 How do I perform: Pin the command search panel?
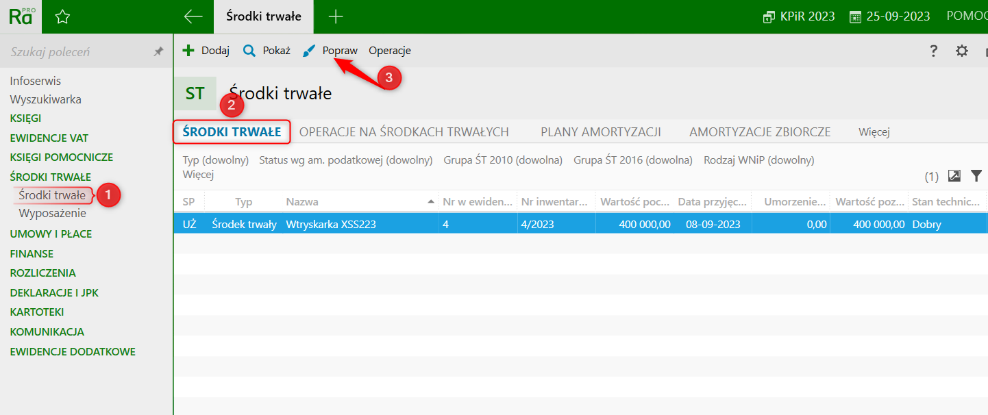158,51
